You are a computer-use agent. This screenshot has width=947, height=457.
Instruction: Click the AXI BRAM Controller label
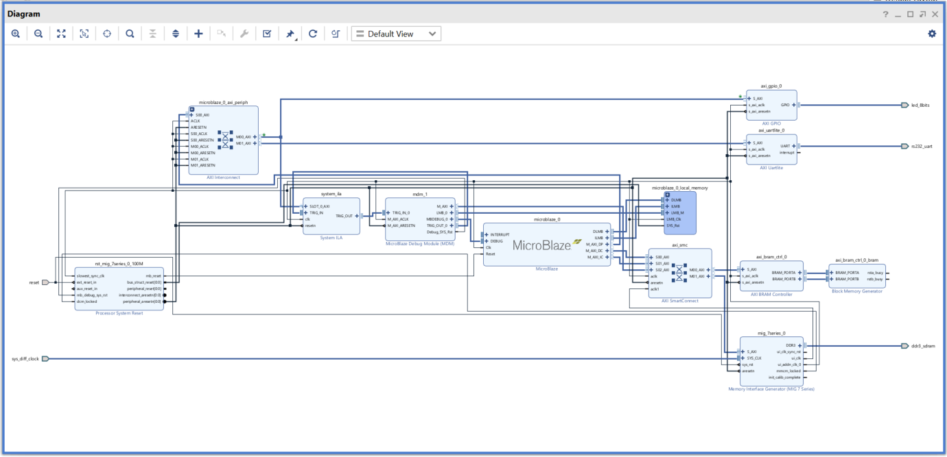[x=771, y=294]
